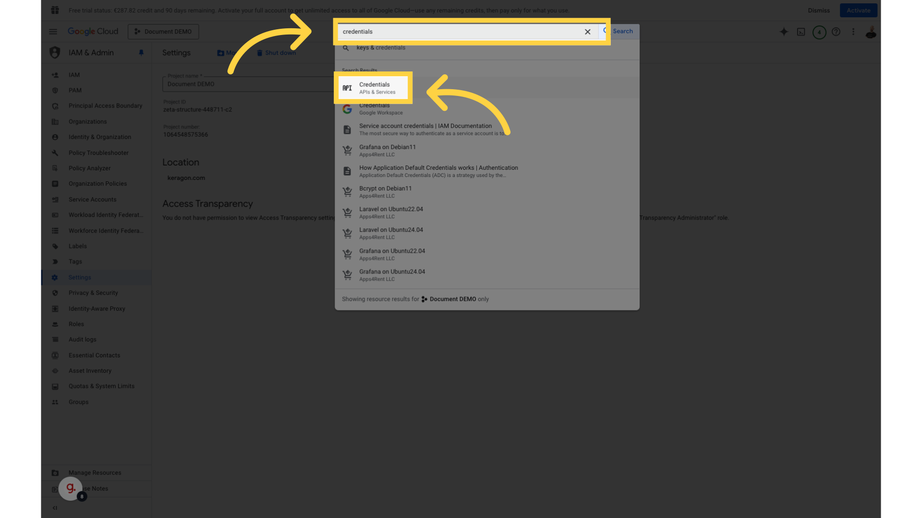The width and height of the screenshot is (922, 518).
Task: Open Workload Identity Federation sidebar item
Action: [x=96, y=215]
